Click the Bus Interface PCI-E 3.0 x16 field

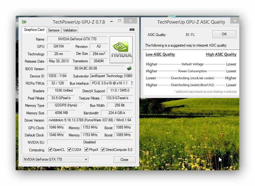pos(110,83)
